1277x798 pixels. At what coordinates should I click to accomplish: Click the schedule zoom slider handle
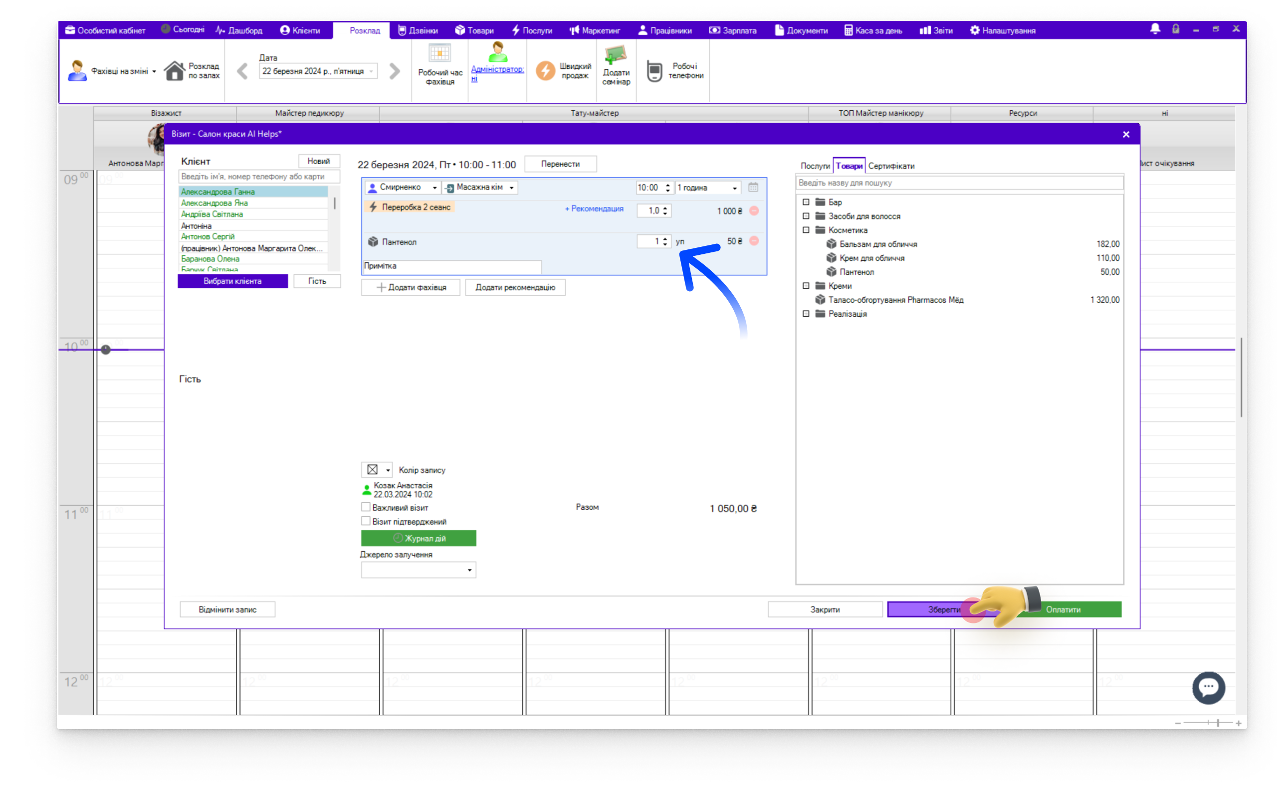tap(1217, 723)
